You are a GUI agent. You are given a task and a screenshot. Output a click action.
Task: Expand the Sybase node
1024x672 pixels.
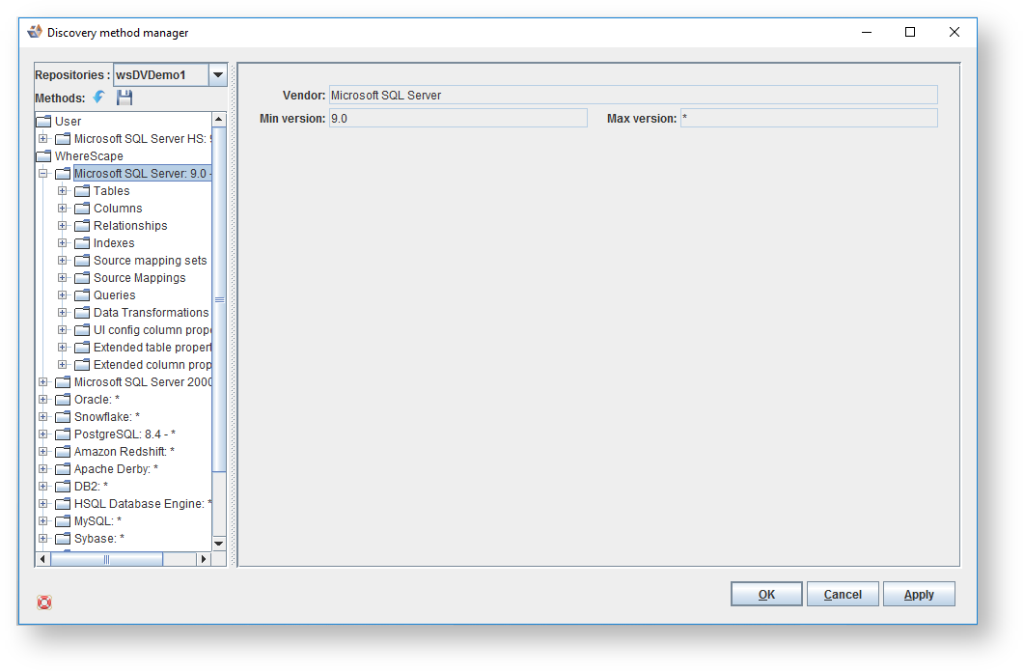(x=43, y=538)
